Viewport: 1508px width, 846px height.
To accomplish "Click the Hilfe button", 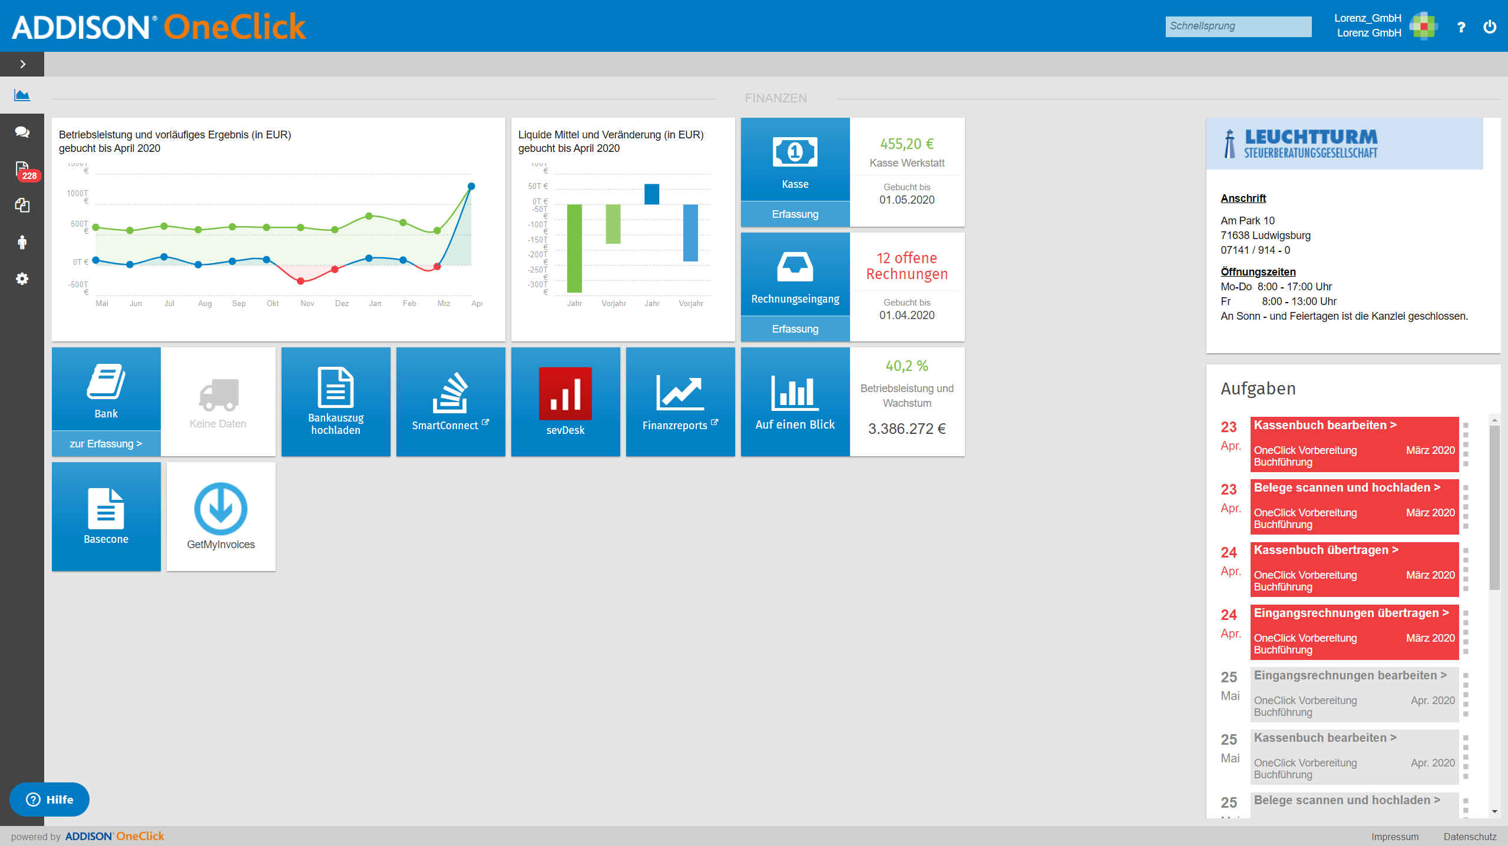I will [49, 799].
